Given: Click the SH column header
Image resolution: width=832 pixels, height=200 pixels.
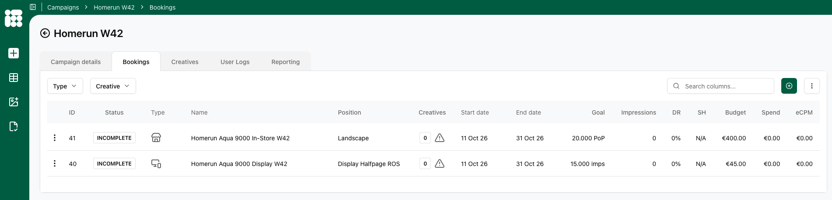Looking at the screenshot, I should pyautogui.click(x=702, y=112).
